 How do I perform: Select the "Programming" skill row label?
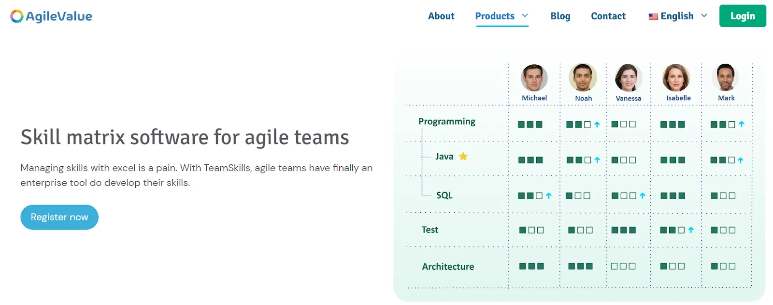coord(447,122)
